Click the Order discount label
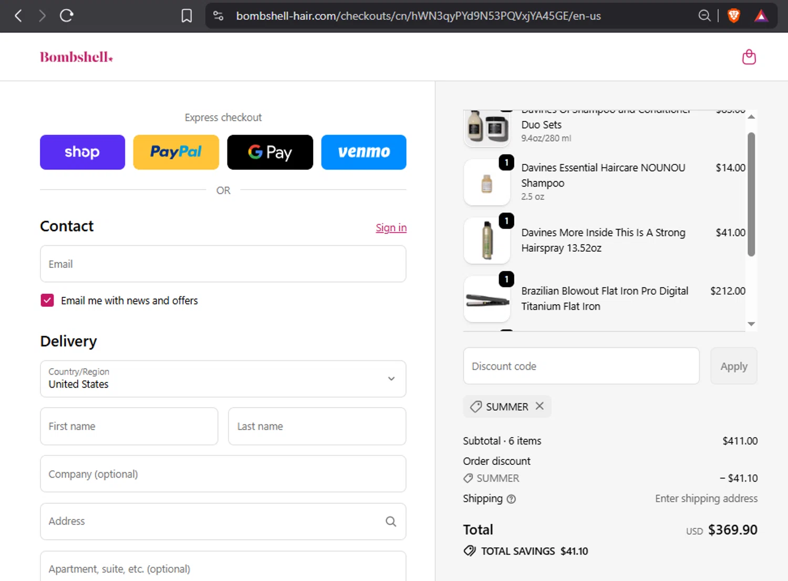 (496, 461)
